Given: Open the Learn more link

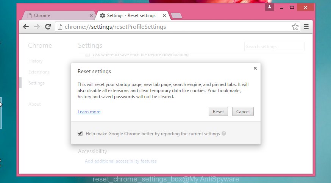Looking at the screenshot, I should [89, 112].
